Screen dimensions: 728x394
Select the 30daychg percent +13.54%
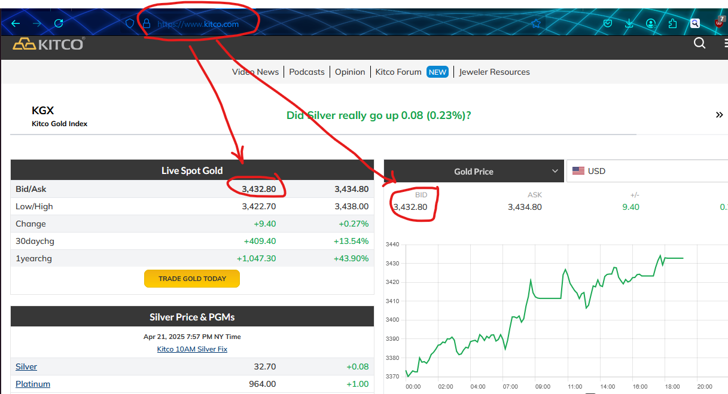351,241
